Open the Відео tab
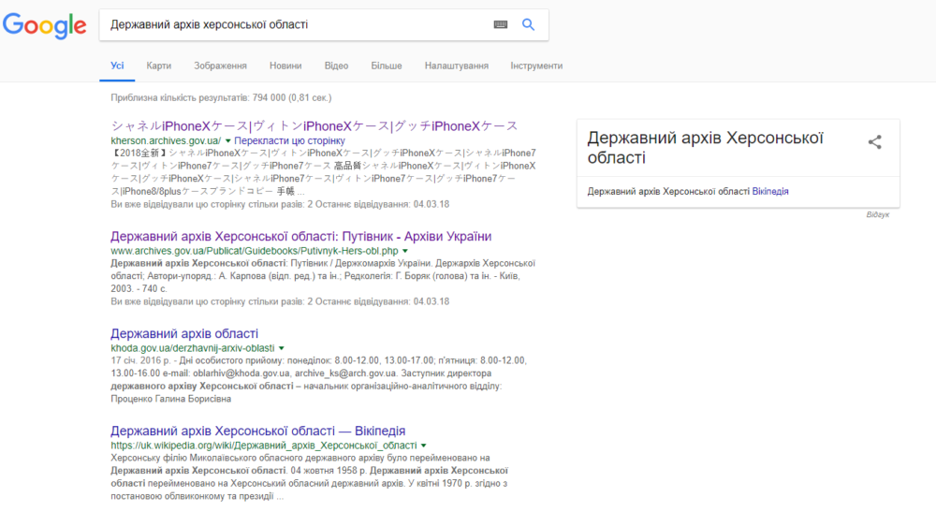 point(336,66)
